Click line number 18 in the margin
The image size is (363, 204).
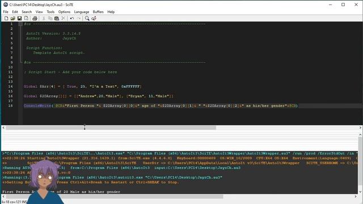[10, 106]
